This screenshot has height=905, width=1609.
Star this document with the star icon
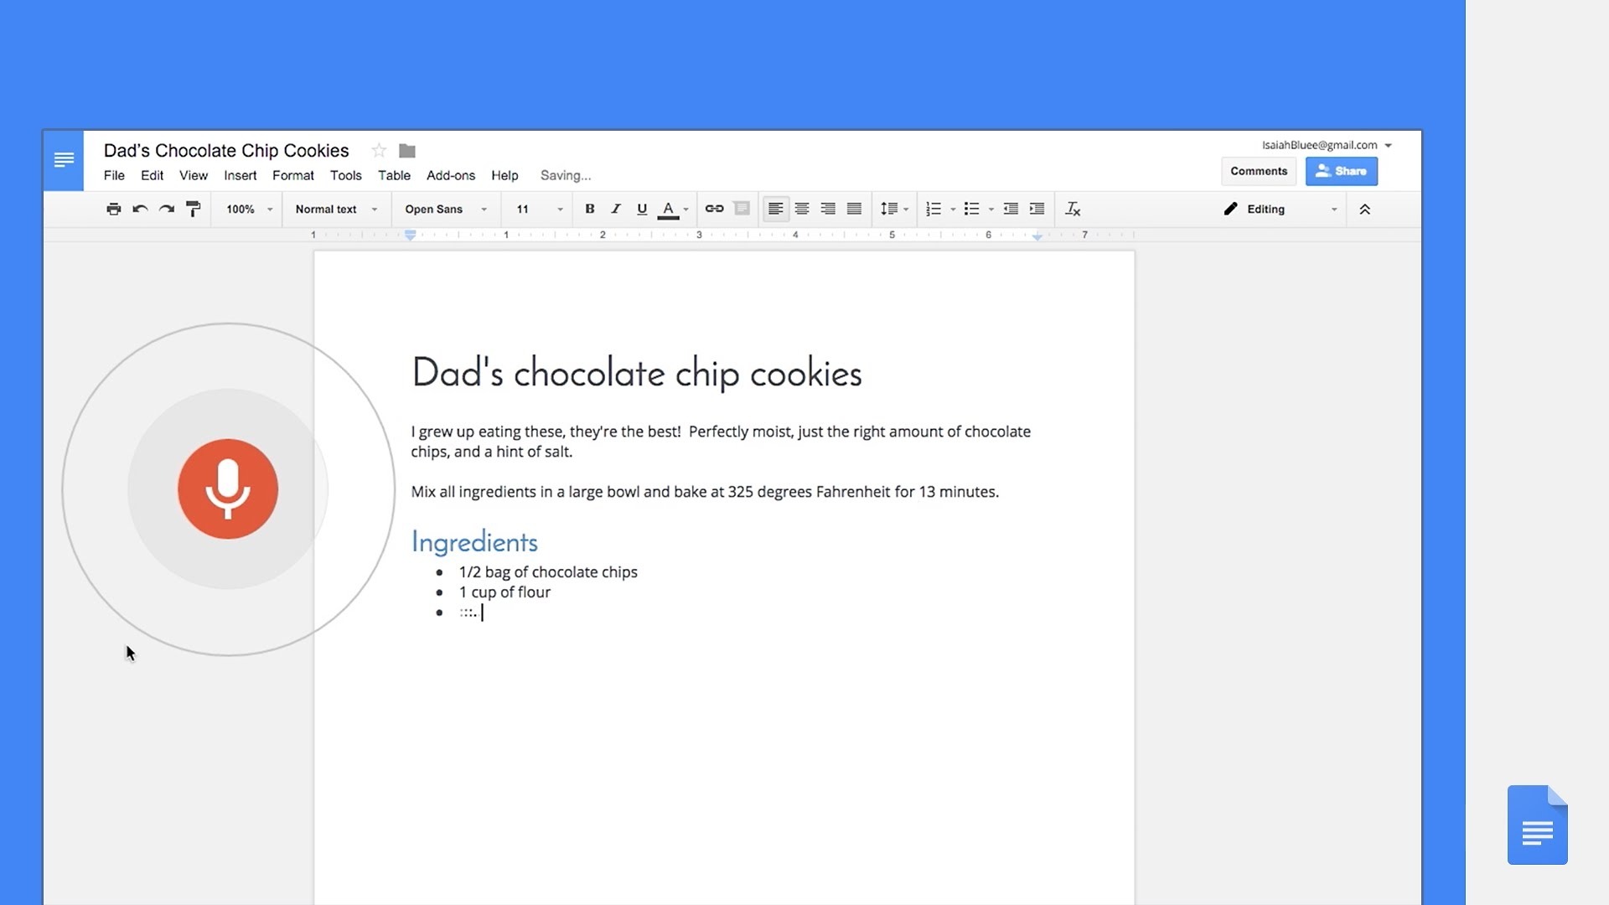point(379,151)
